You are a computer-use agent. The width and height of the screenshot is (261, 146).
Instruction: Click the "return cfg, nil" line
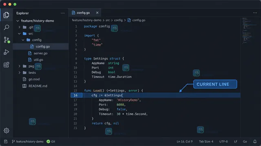105,123
